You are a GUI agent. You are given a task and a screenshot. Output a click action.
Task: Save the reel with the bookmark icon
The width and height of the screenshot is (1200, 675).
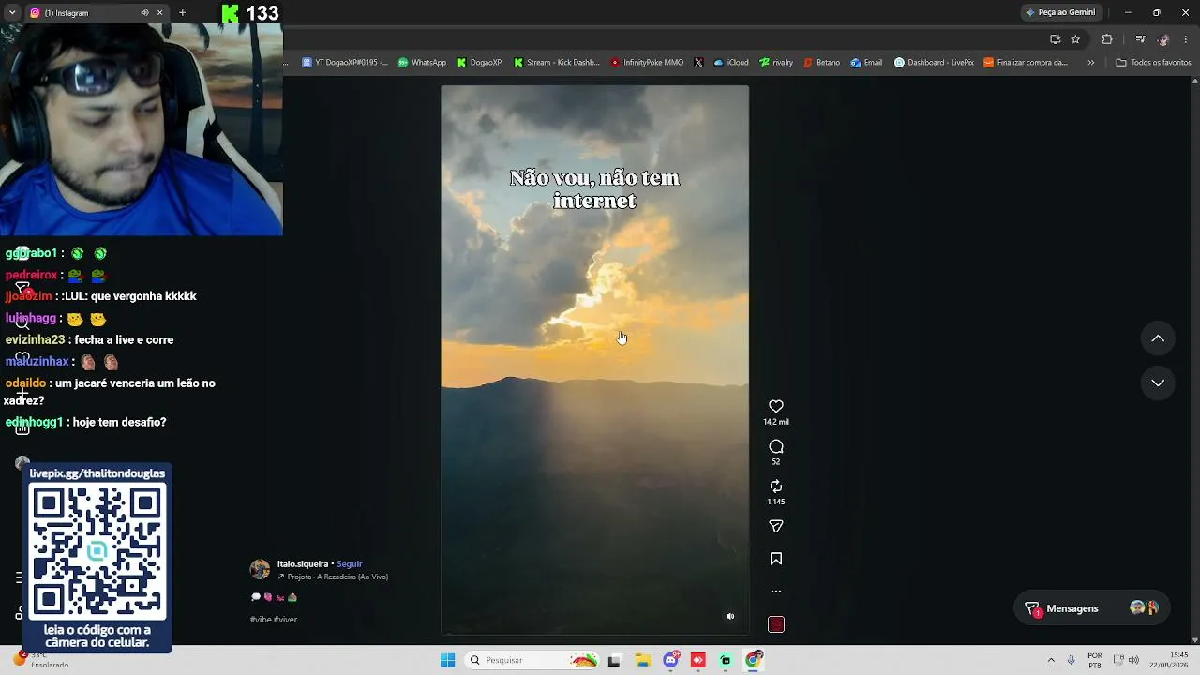776,559
